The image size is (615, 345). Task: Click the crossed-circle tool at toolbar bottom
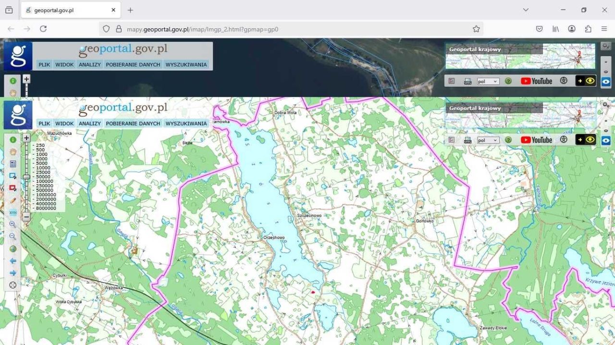tap(13, 285)
